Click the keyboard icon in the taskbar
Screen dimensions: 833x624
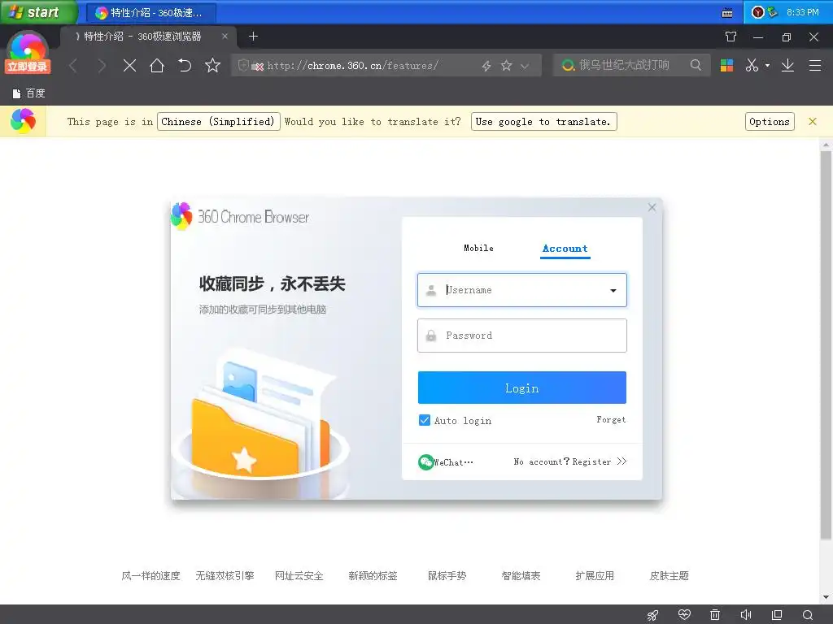click(727, 13)
